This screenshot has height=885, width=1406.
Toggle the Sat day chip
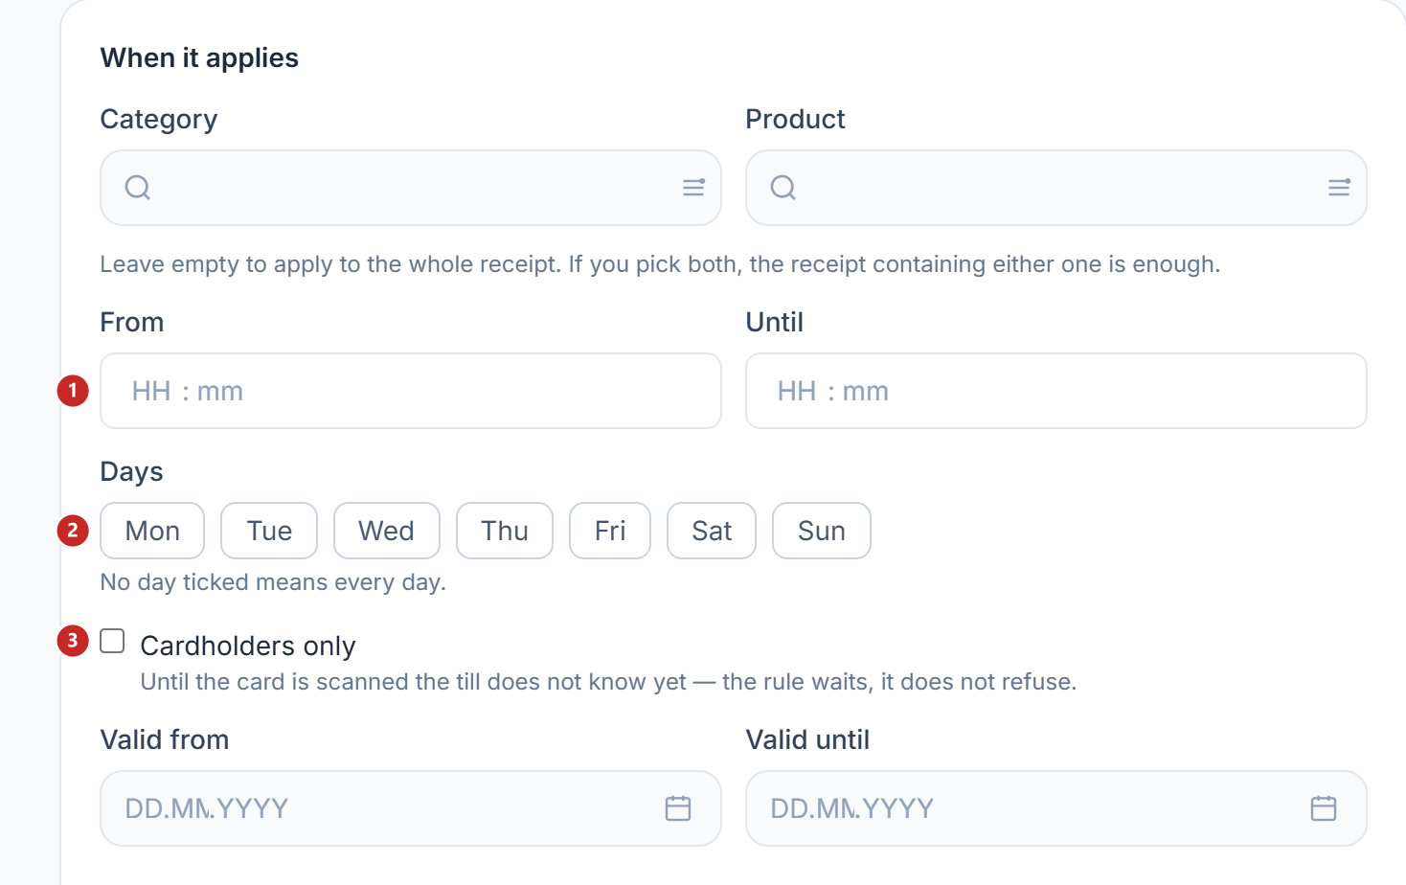(x=712, y=531)
